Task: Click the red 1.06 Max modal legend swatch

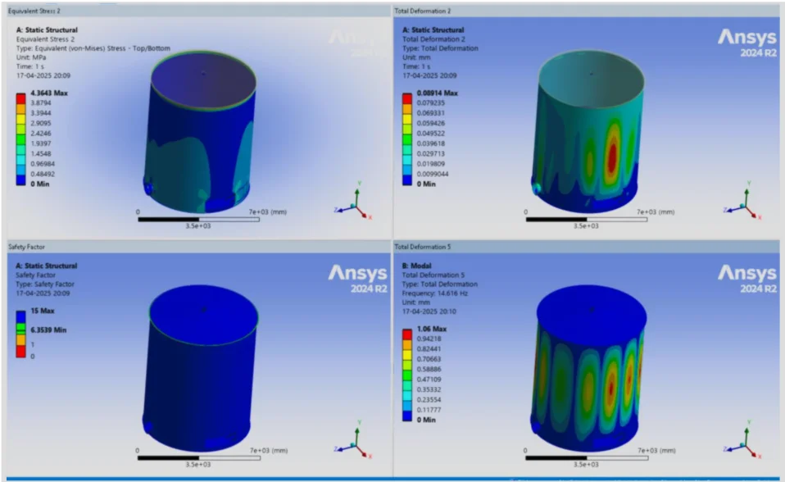Action: click(406, 331)
